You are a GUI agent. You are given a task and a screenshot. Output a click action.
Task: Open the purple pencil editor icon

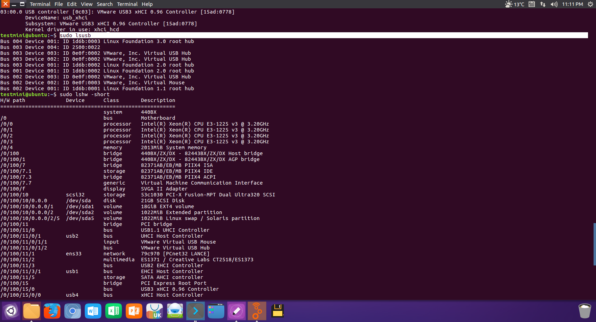pos(237,311)
